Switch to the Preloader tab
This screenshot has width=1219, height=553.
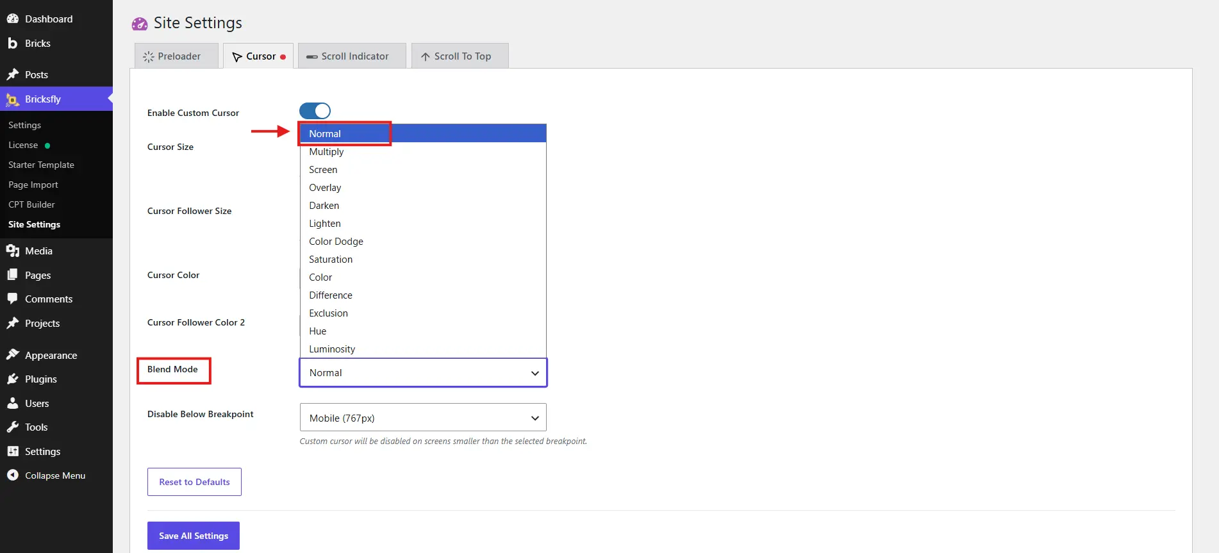point(176,56)
